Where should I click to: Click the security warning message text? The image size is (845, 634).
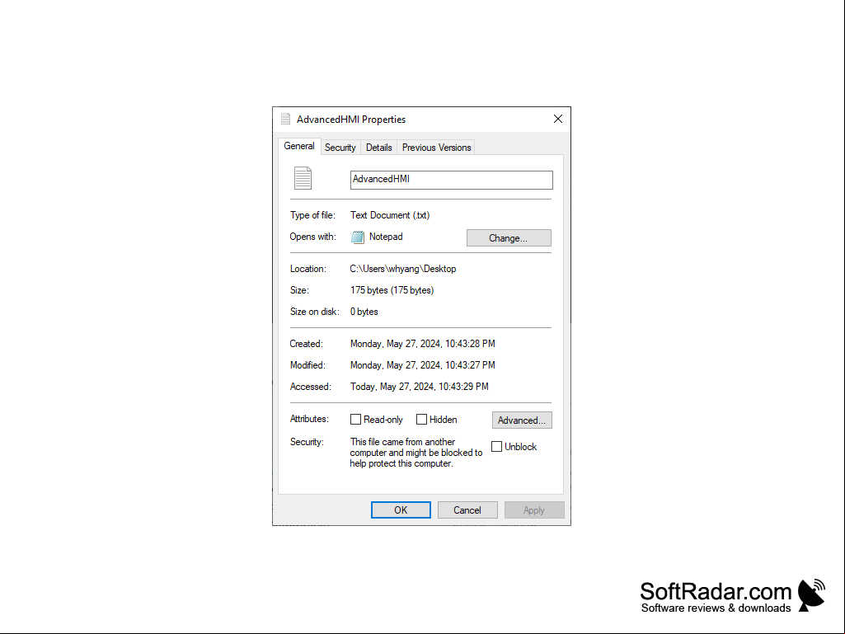pos(416,453)
